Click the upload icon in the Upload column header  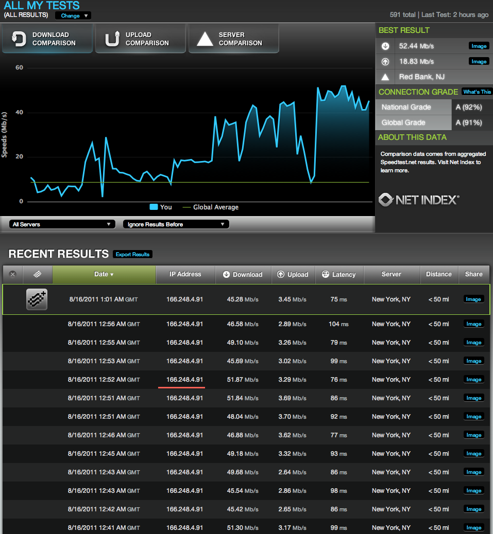(x=281, y=275)
